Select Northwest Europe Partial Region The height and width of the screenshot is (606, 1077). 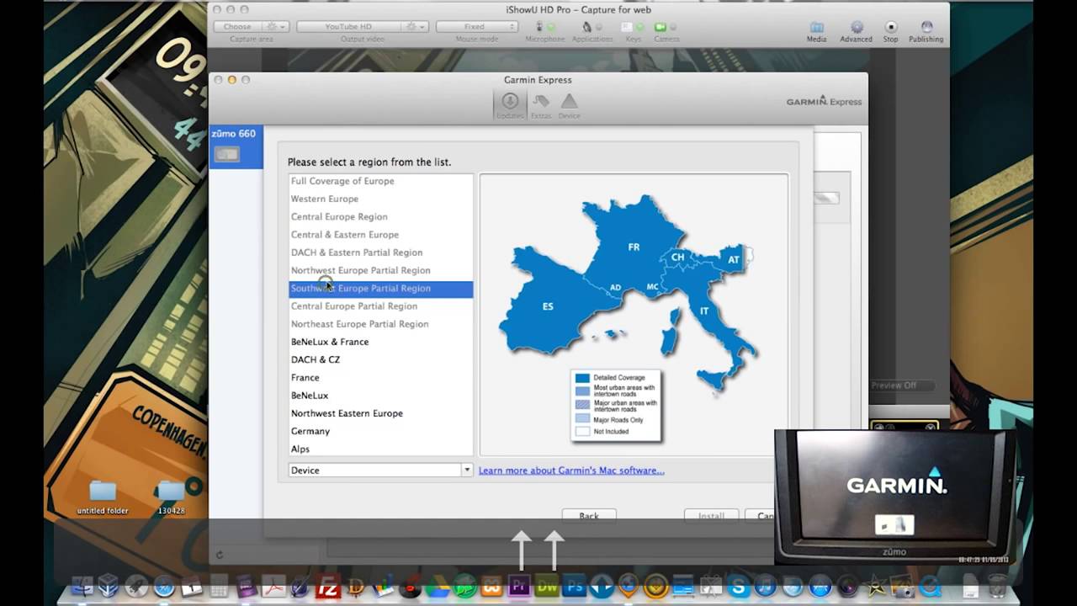tap(380, 270)
